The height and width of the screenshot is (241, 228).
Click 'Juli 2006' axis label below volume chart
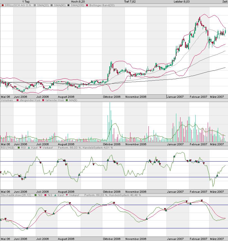tap(42, 144)
